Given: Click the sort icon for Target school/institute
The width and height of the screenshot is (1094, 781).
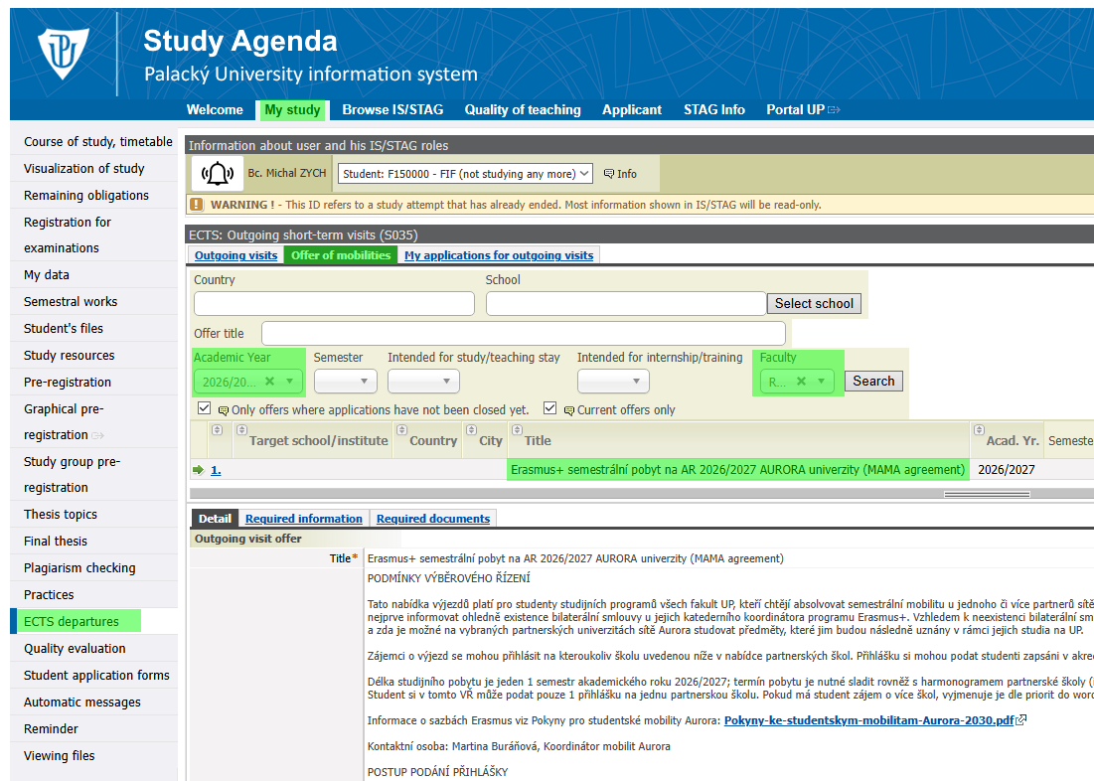Looking at the screenshot, I should coord(240,430).
